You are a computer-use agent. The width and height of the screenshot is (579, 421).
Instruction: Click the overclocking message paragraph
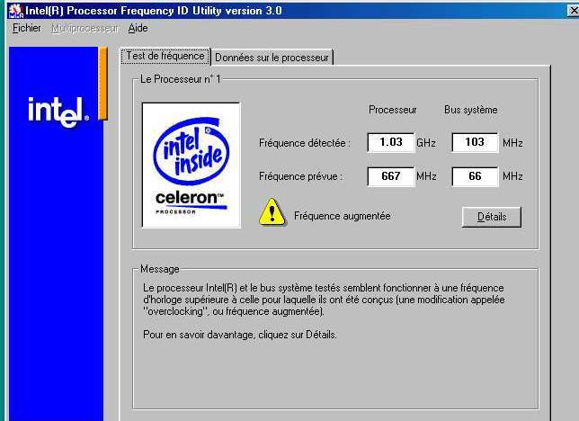(x=324, y=300)
